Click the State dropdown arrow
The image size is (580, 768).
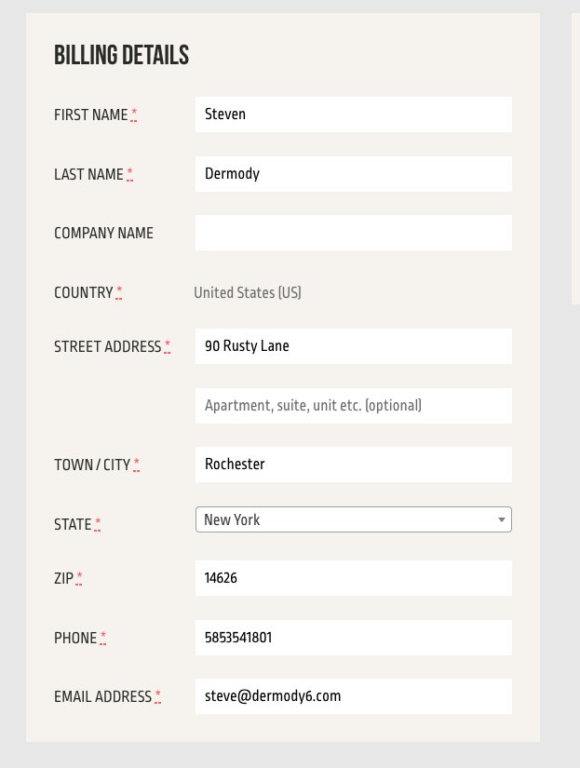click(501, 519)
